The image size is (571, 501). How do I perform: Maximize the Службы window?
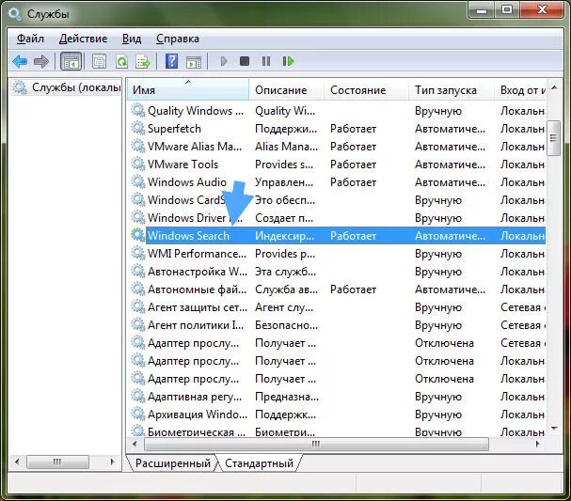tap(507, 10)
